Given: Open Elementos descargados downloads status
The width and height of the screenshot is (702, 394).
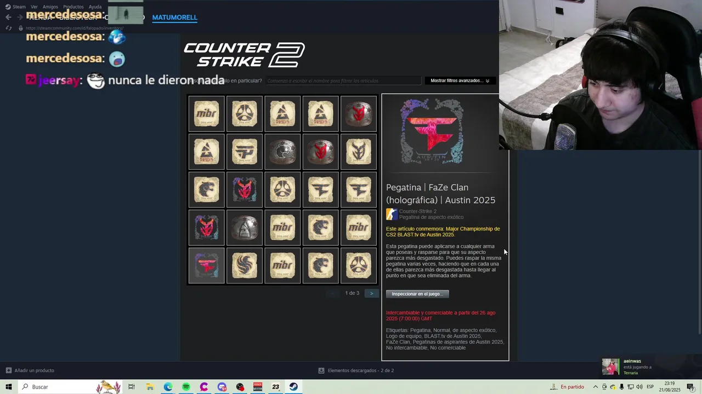Looking at the screenshot, I should pyautogui.click(x=356, y=370).
